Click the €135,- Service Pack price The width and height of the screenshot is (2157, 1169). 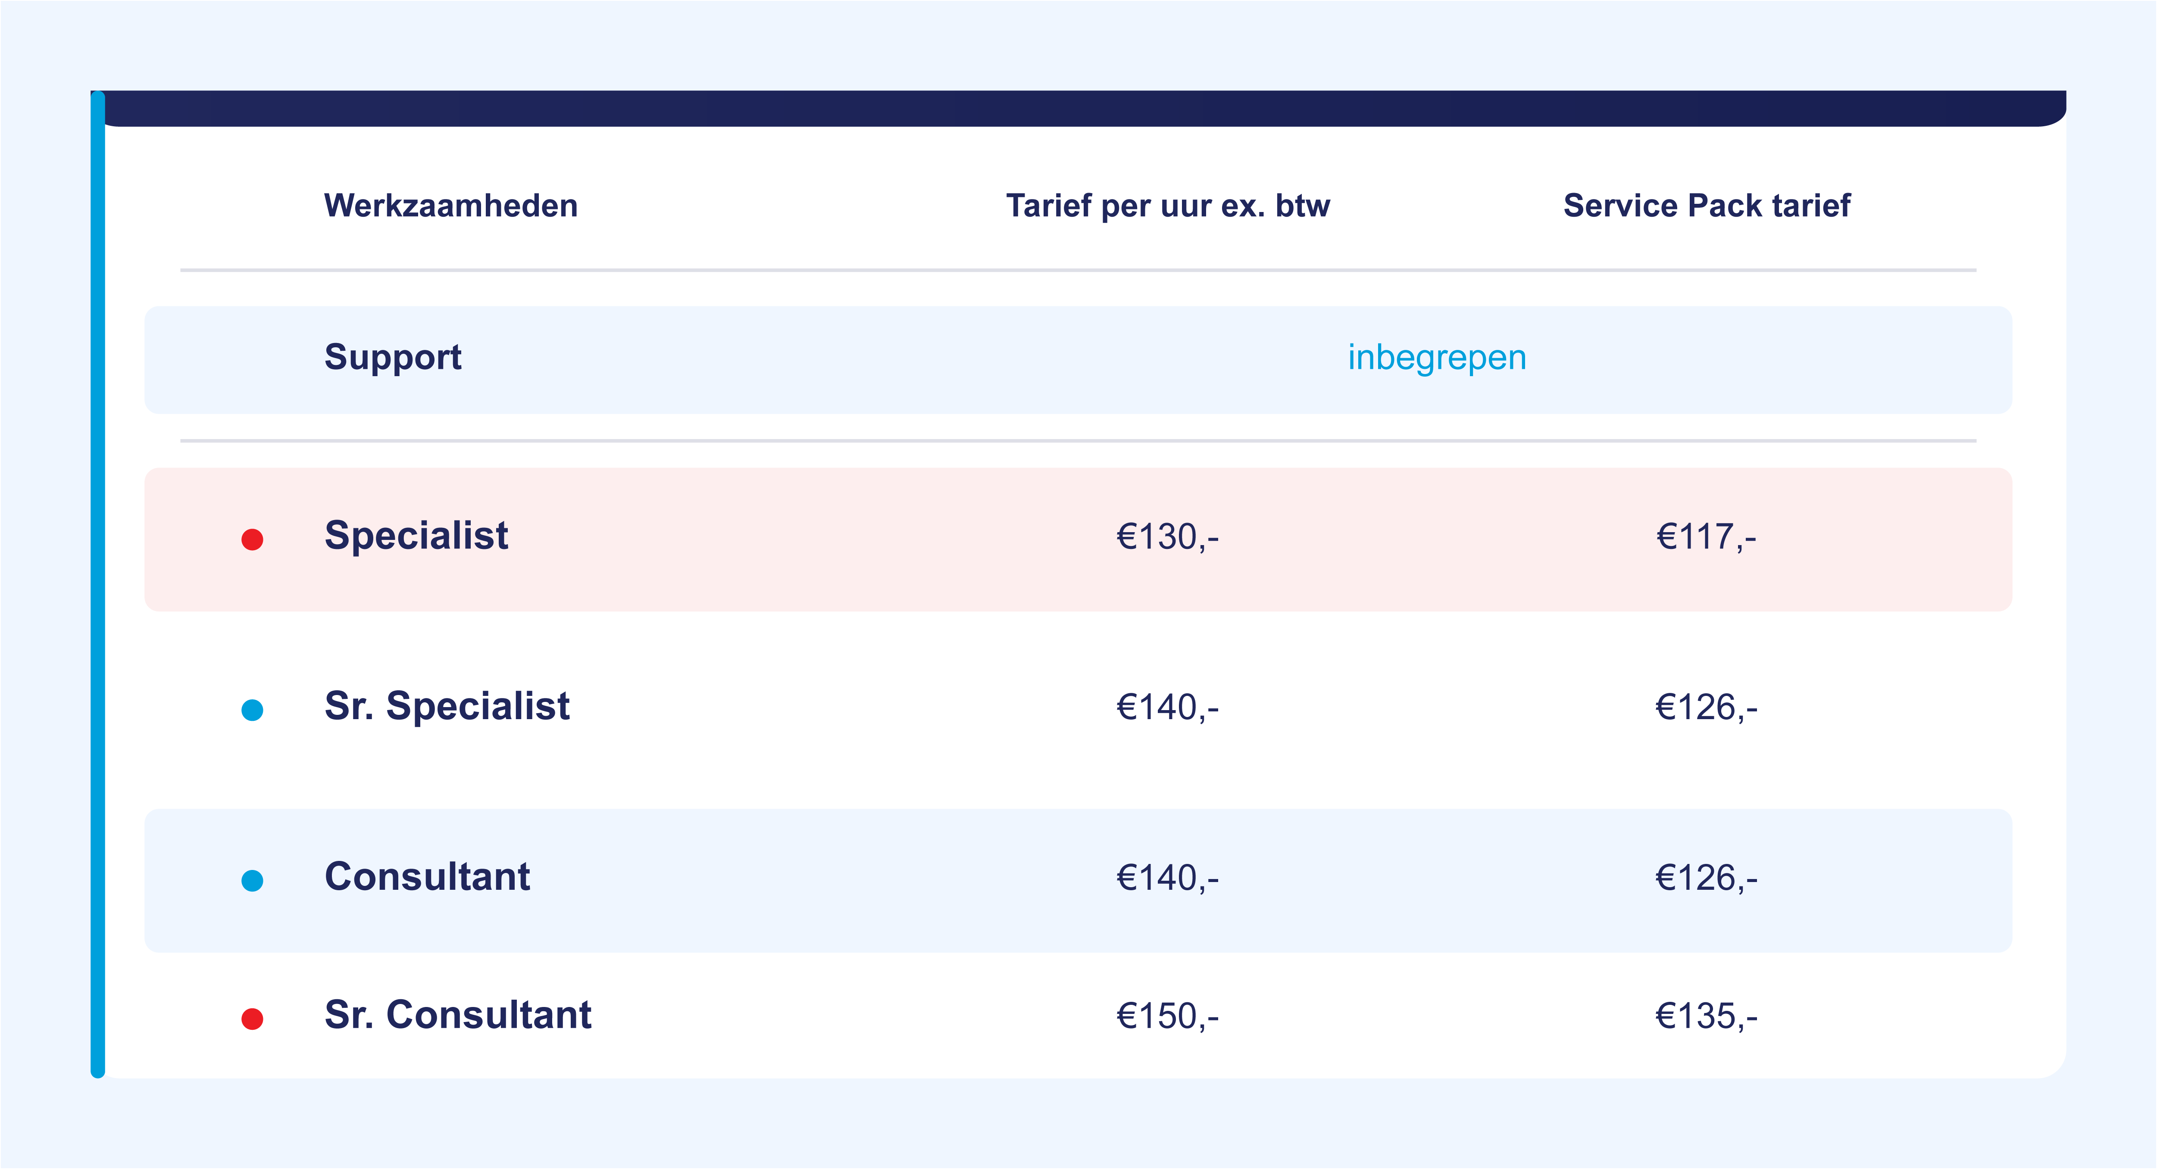(x=1707, y=1017)
